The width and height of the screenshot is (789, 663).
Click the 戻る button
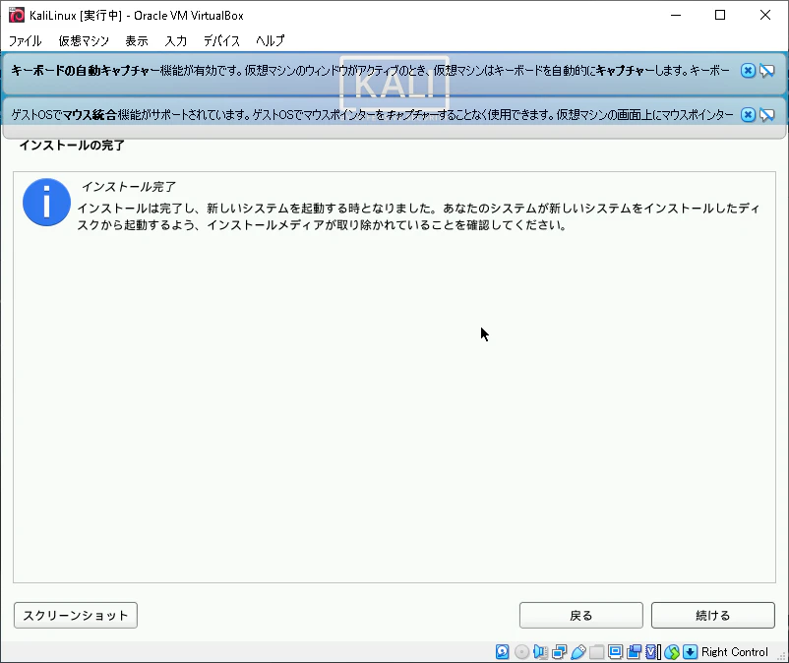(x=581, y=615)
